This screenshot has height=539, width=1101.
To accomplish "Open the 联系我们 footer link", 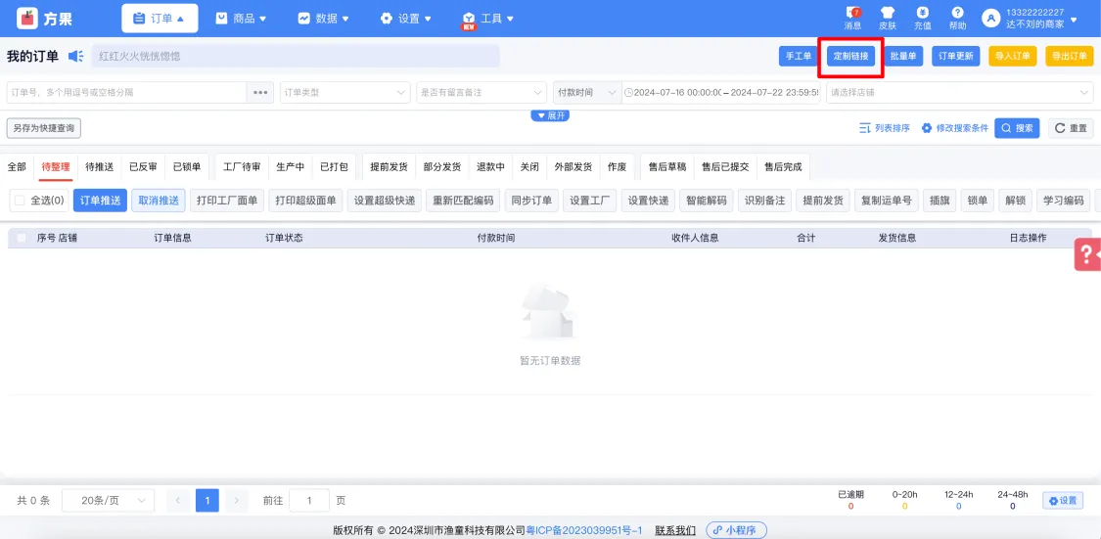I will click(675, 530).
